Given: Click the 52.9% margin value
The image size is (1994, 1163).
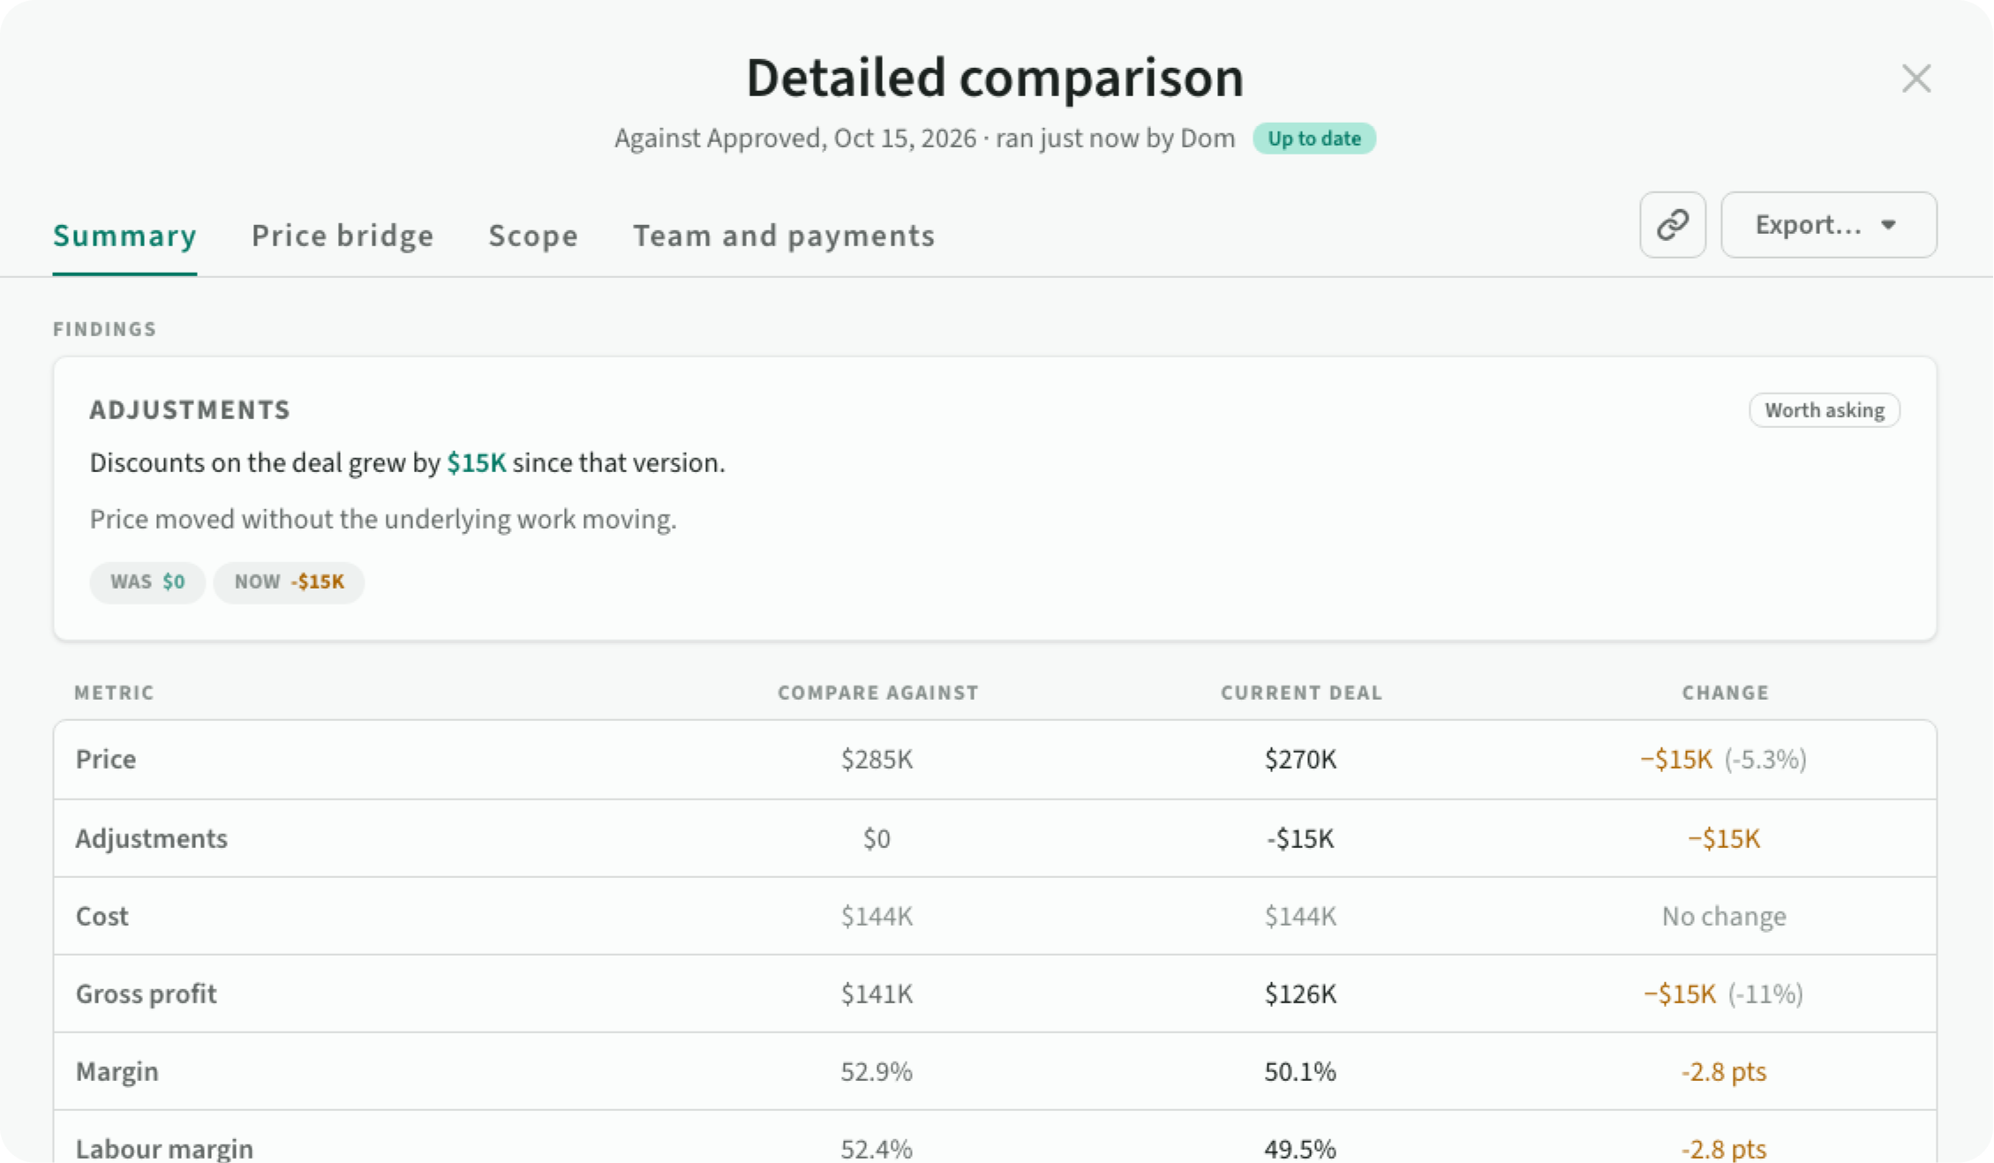Looking at the screenshot, I should (877, 1072).
